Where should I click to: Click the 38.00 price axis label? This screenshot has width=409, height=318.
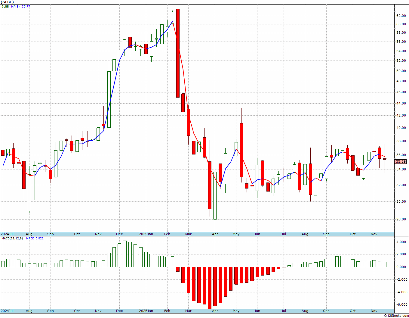[x=401, y=141]
